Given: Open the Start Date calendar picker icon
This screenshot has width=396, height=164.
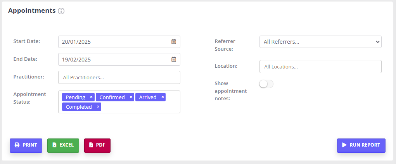Looking at the screenshot, I should click(x=174, y=42).
